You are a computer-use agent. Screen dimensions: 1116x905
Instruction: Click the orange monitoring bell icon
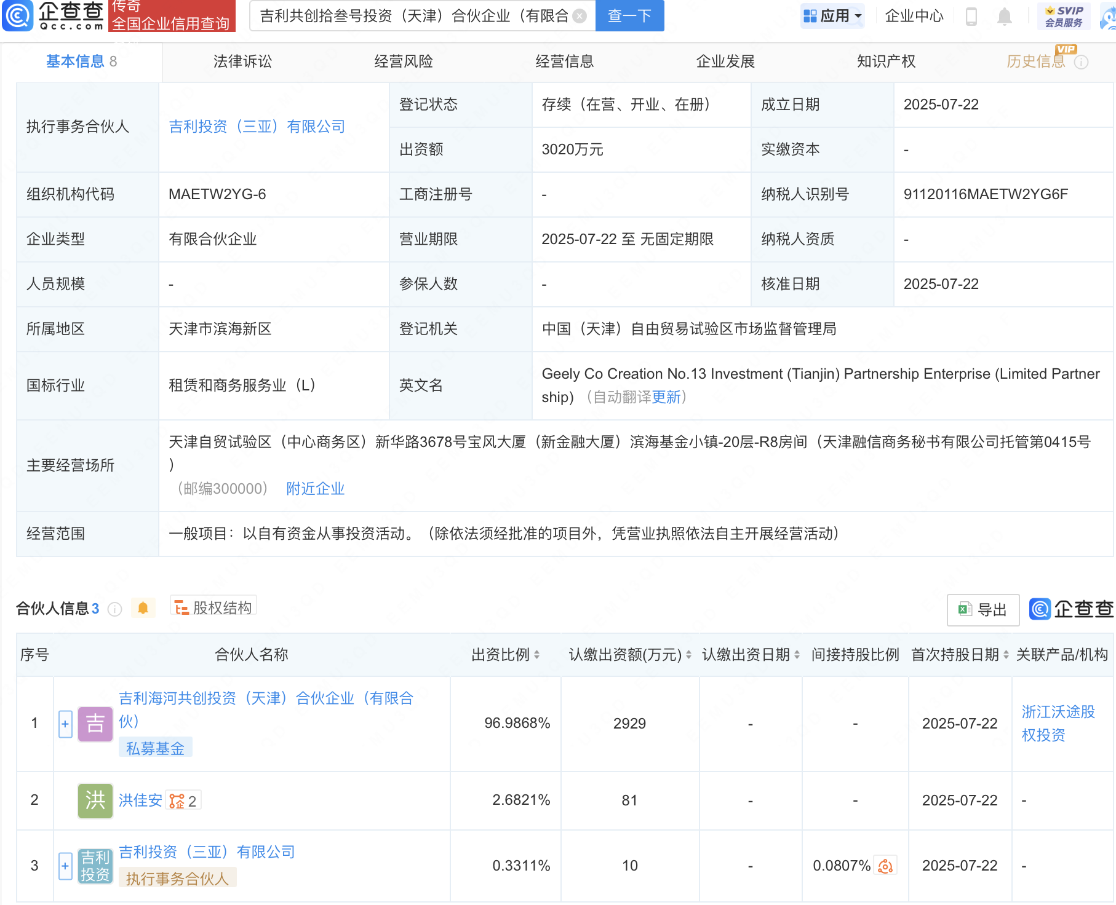(x=143, y=608)
